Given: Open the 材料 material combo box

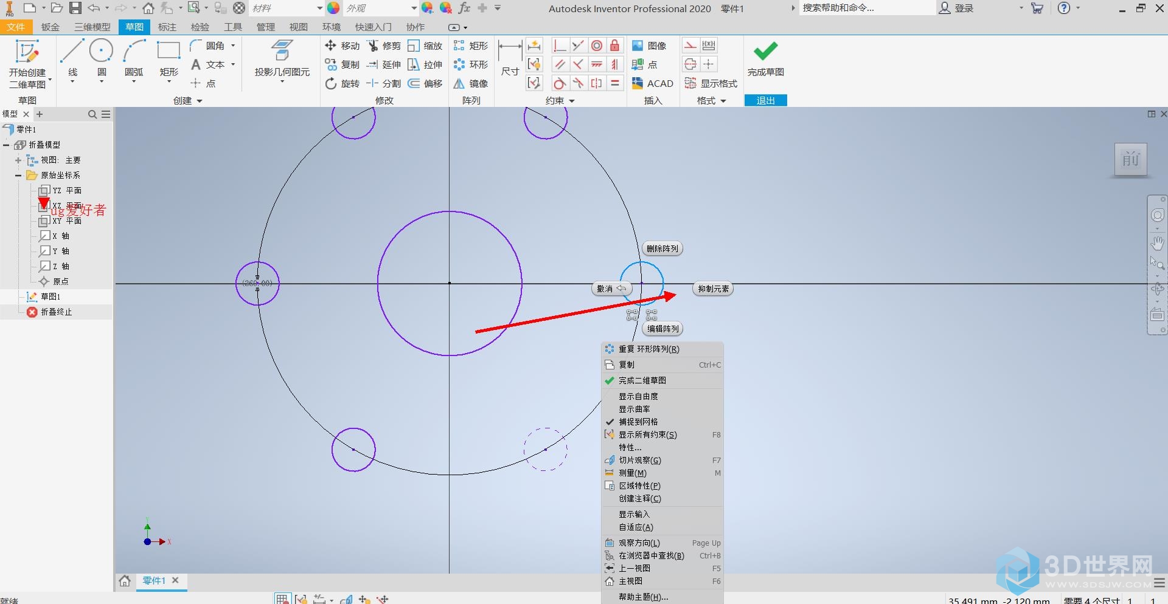Looking at the screenshot, I should pos(287,8).
